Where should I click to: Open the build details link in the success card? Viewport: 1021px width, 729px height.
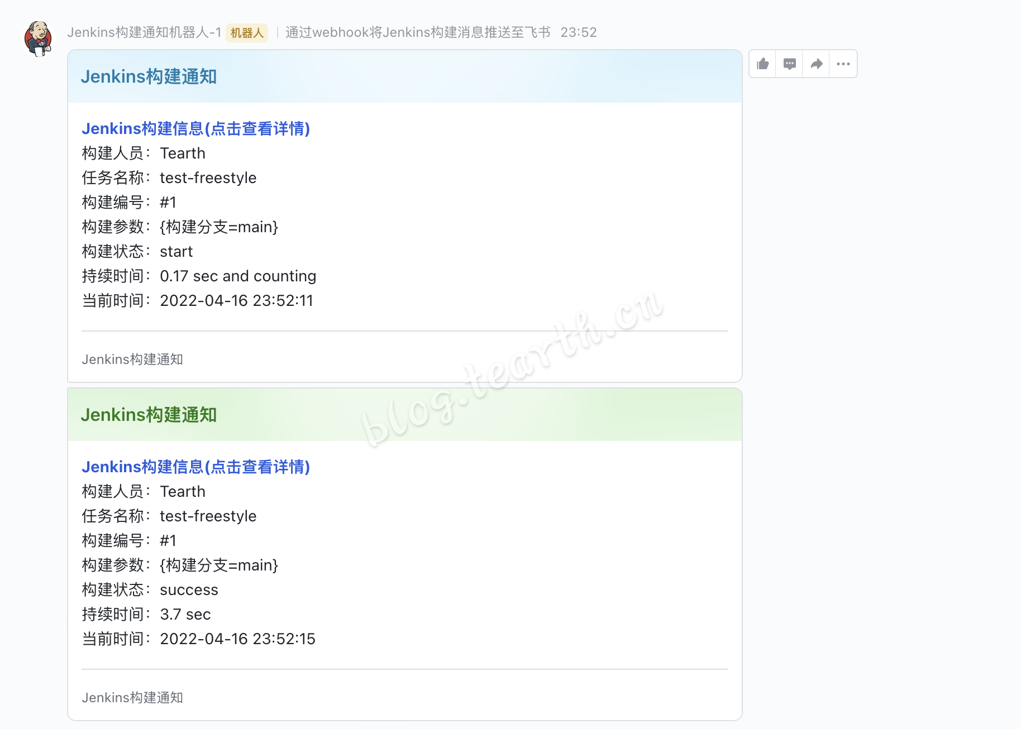[x=195, y=467]
